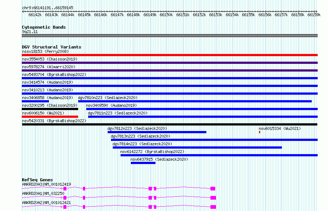328x211 pixels.
Task: Open ANKRD20A3|NM_001012419 gene label
Action: point(47,184)
